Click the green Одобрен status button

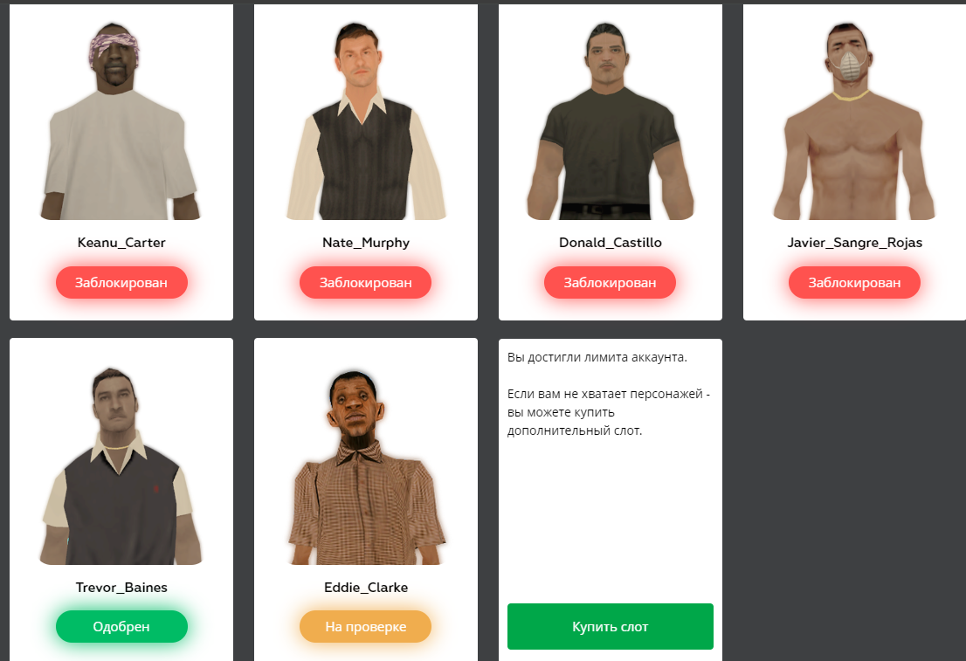click(121, 626)
